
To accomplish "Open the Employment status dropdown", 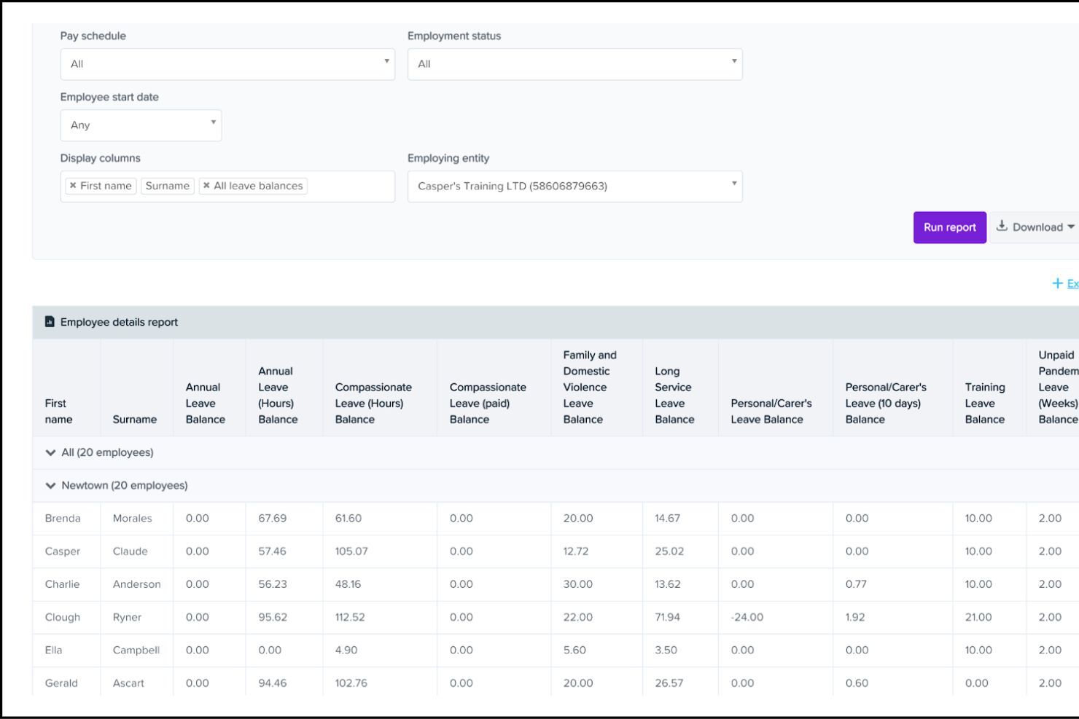I will point(574,64).
